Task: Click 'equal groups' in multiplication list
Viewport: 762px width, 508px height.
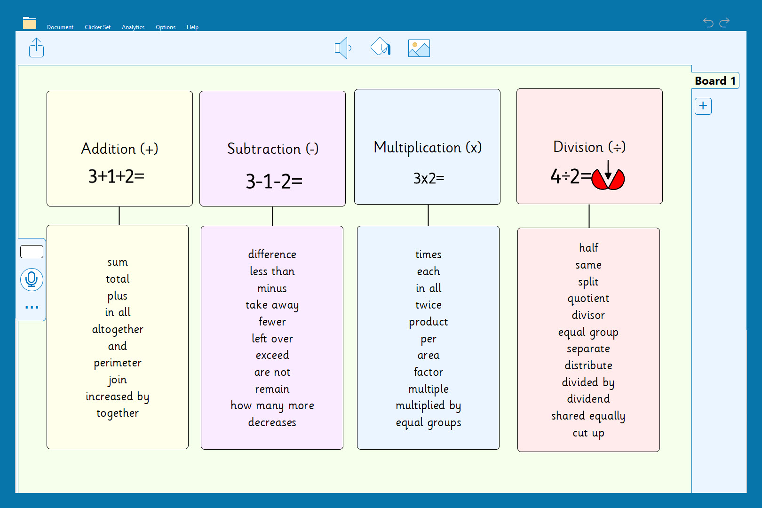Action: pyautogui.click(x=429, y=423)
